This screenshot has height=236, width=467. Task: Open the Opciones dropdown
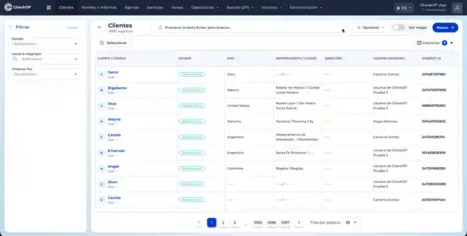point(371,28)
